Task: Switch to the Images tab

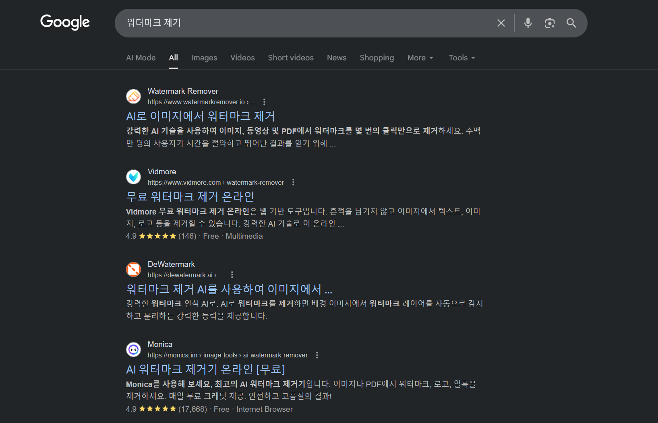Action: pyautogui.click(x=204, y=58)
